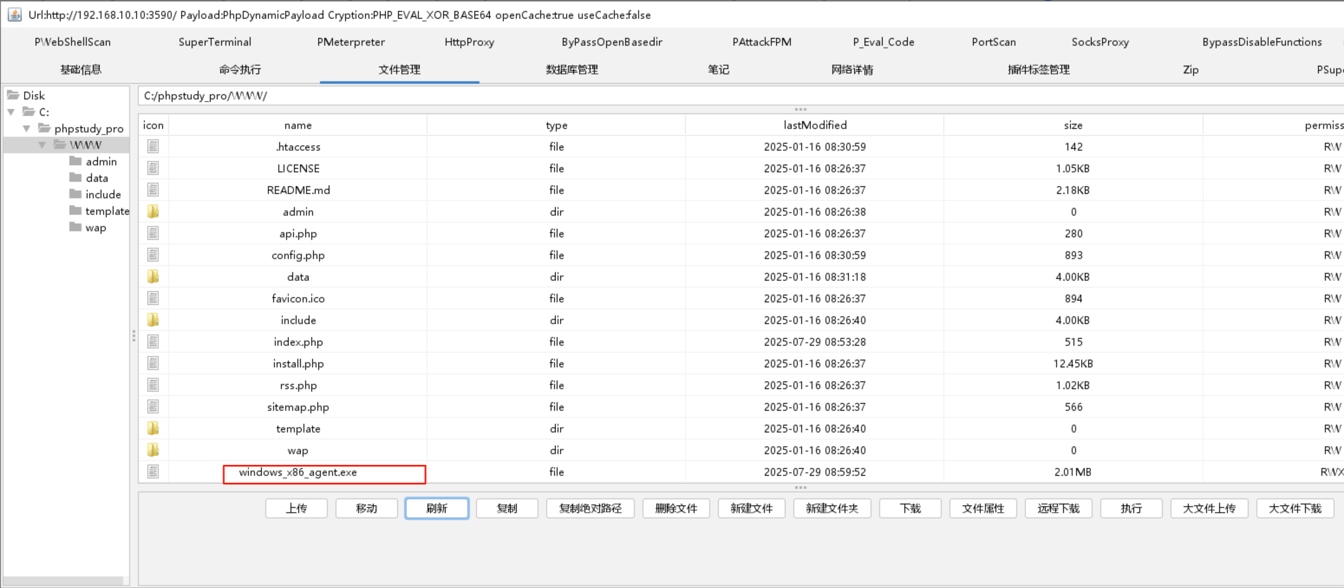Switch to the SuperTerminal tab

(x=215, y=42)
